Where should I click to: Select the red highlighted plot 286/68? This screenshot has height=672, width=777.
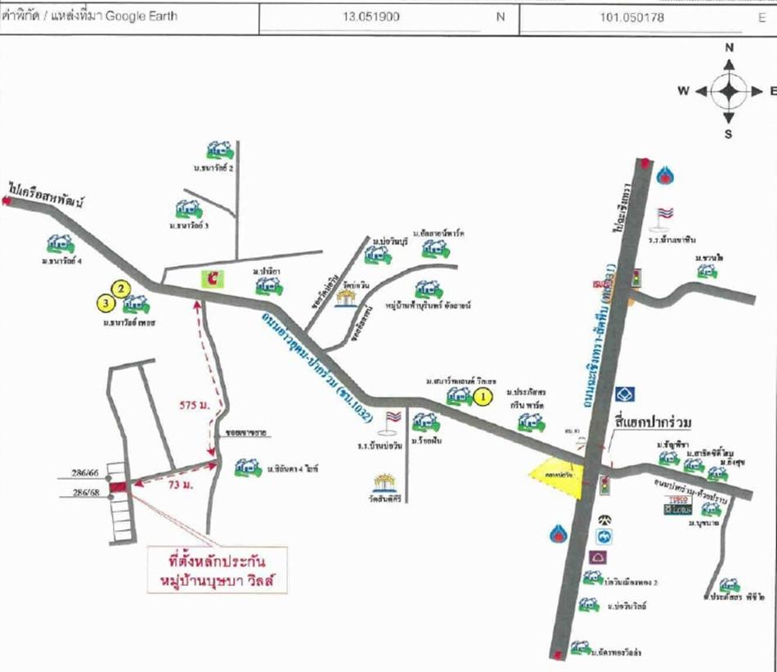118,488
